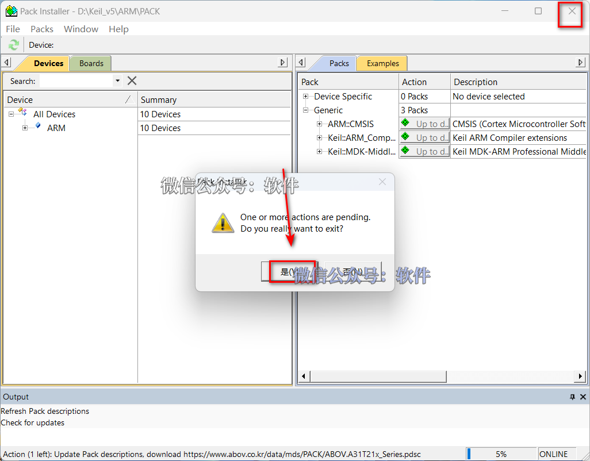Open the Help menu
The height and width of the screenshot is (461, 590).
[118, 29]
